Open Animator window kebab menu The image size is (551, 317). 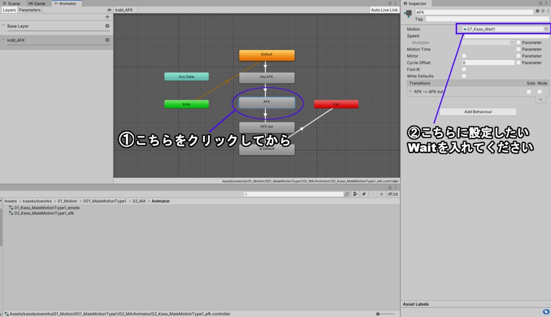tap(395, 3)
